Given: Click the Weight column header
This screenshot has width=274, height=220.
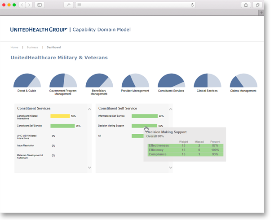Looking at the screenshot, I should pyautogui.click(x=183, y=141).
